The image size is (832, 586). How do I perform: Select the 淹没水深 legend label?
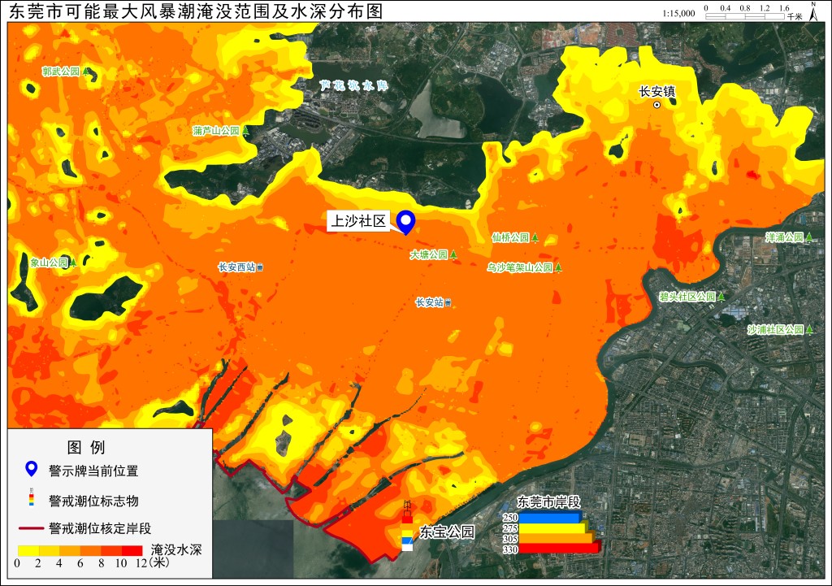176,549
